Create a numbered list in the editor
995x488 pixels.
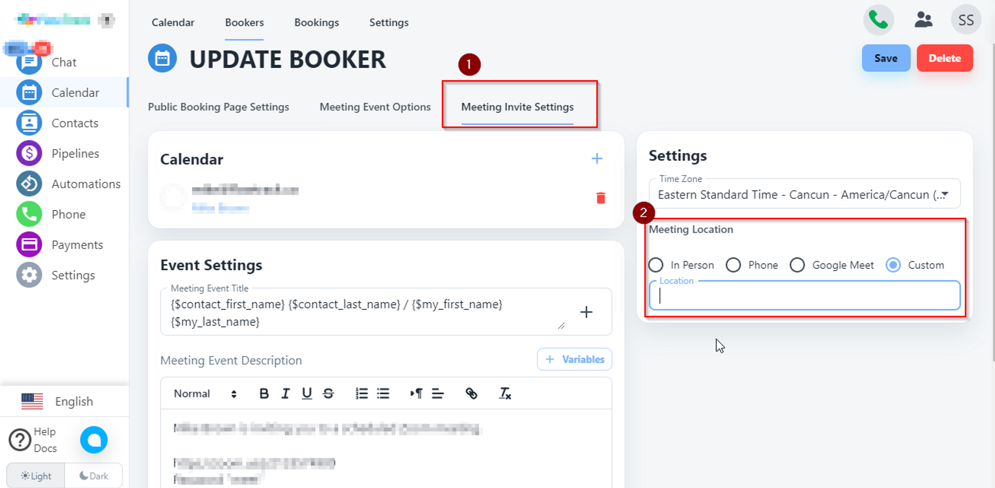point(362,394)
